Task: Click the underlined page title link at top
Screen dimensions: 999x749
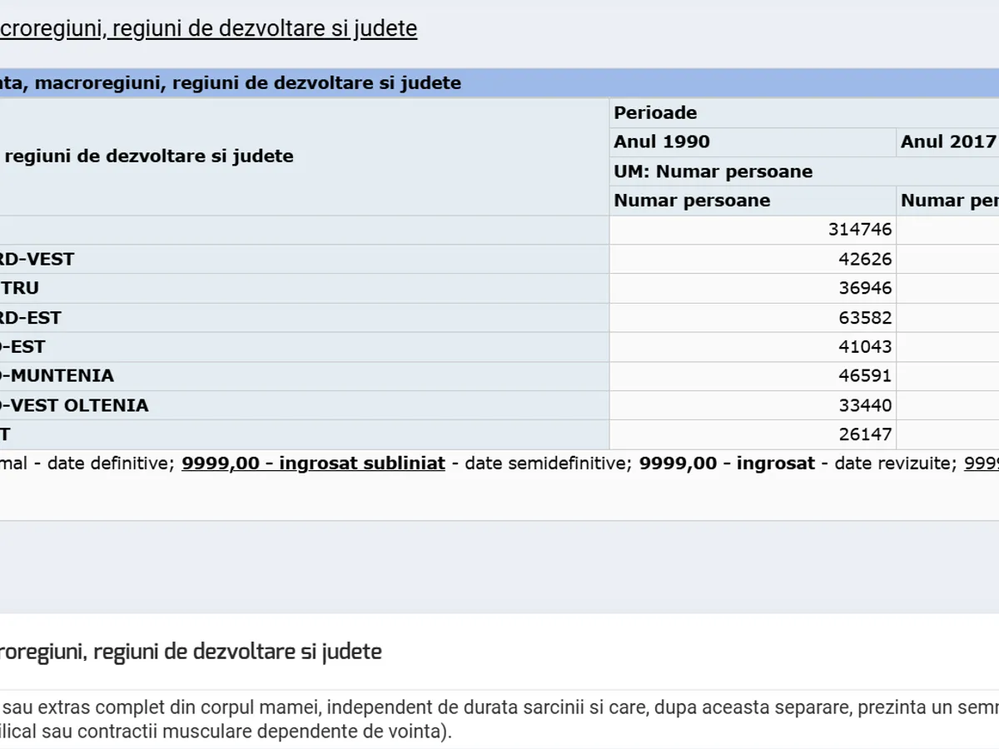Action: [208, 29]
